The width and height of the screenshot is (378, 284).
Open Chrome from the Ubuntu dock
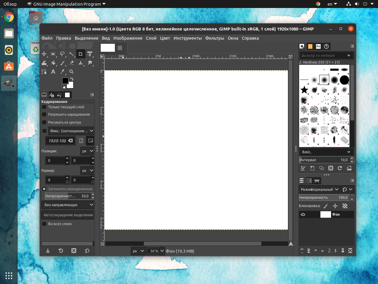click(9, 17)
